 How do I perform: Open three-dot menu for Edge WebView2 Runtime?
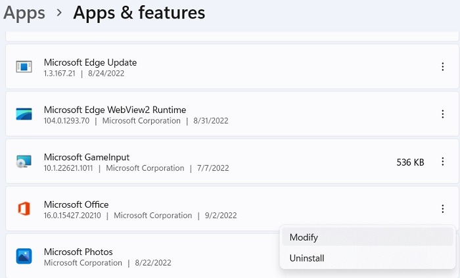pos(442,114)
